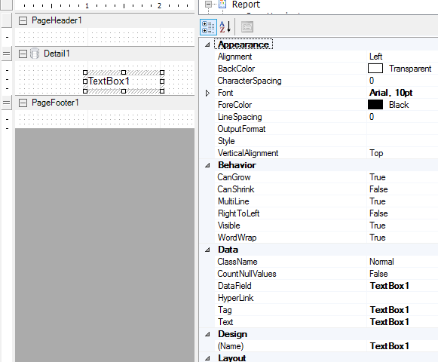Click the BackColor white swatch
Viewport: 438px width, 362px height.
click(375, 69)
